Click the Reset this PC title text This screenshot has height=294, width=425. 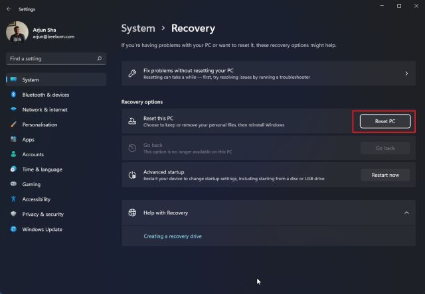coord(158,119)
